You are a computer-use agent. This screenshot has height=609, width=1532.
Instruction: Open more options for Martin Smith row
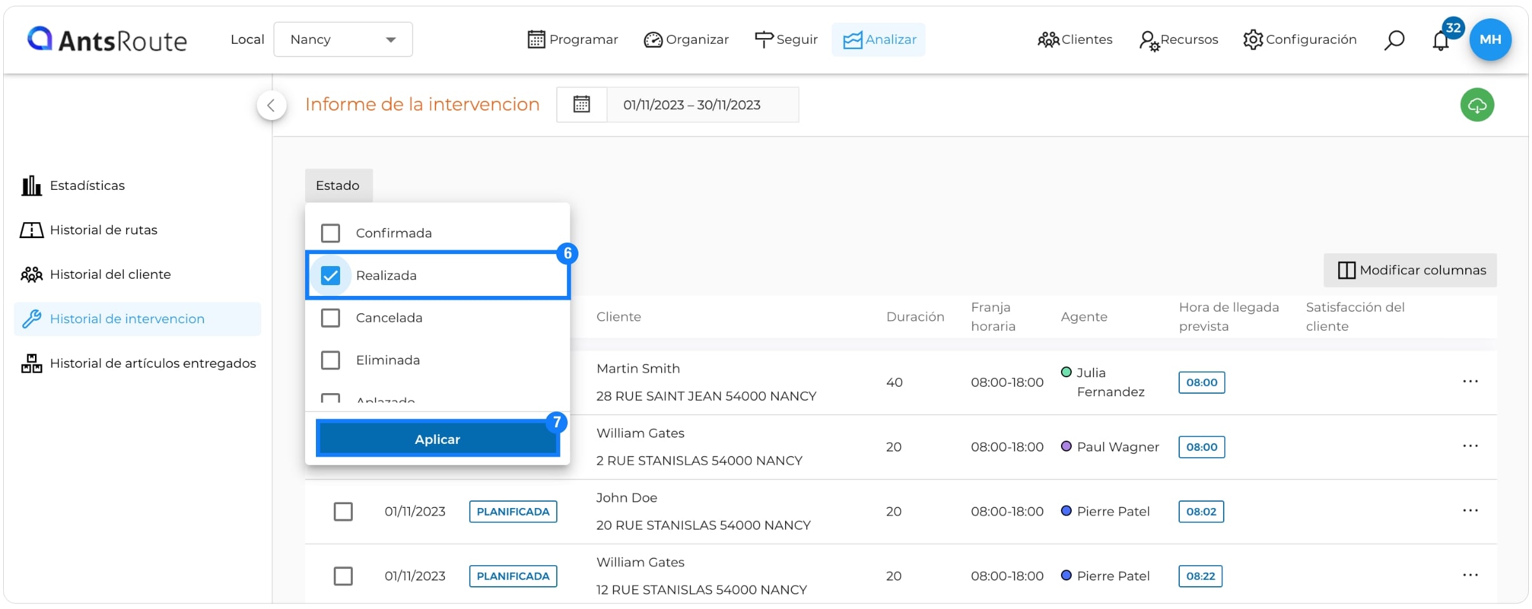(1470, 382)
